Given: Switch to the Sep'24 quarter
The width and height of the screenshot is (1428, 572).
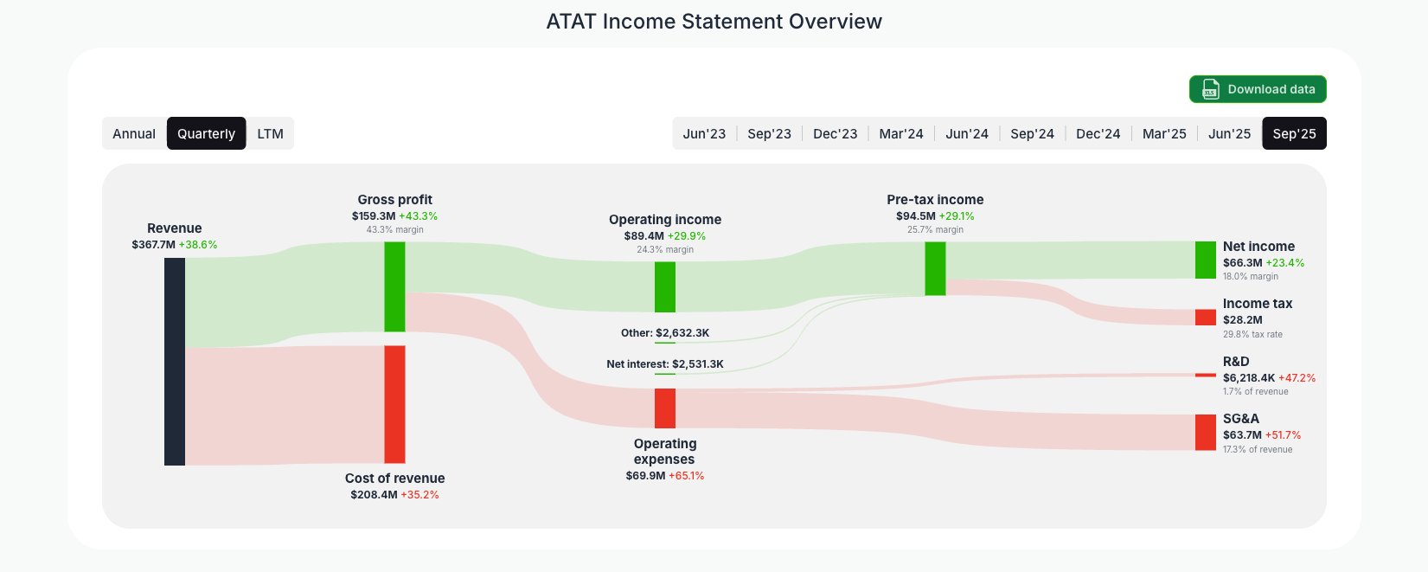Looking at the screenshot, I should [x=1033, y=133].
